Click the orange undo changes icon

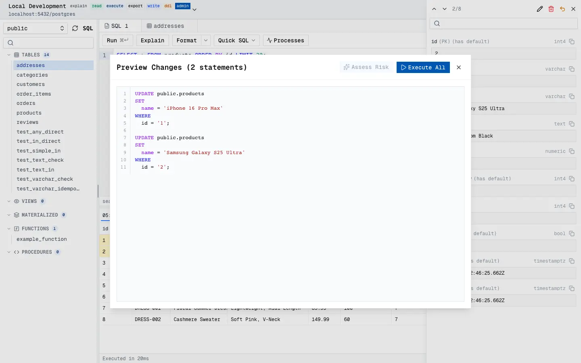point(562,9)
